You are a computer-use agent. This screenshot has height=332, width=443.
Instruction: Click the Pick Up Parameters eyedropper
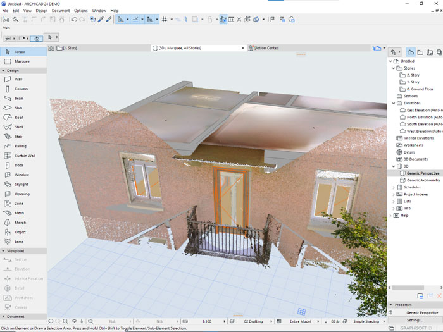101,20
